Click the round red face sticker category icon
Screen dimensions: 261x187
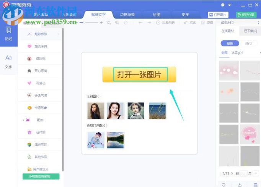click(x=29, y=59)
